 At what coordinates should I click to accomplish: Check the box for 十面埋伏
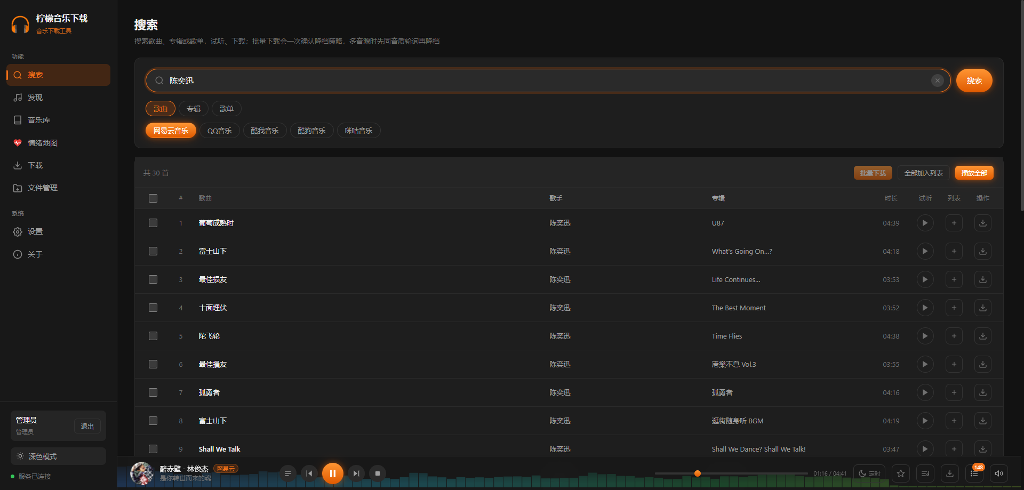point(153,308)
